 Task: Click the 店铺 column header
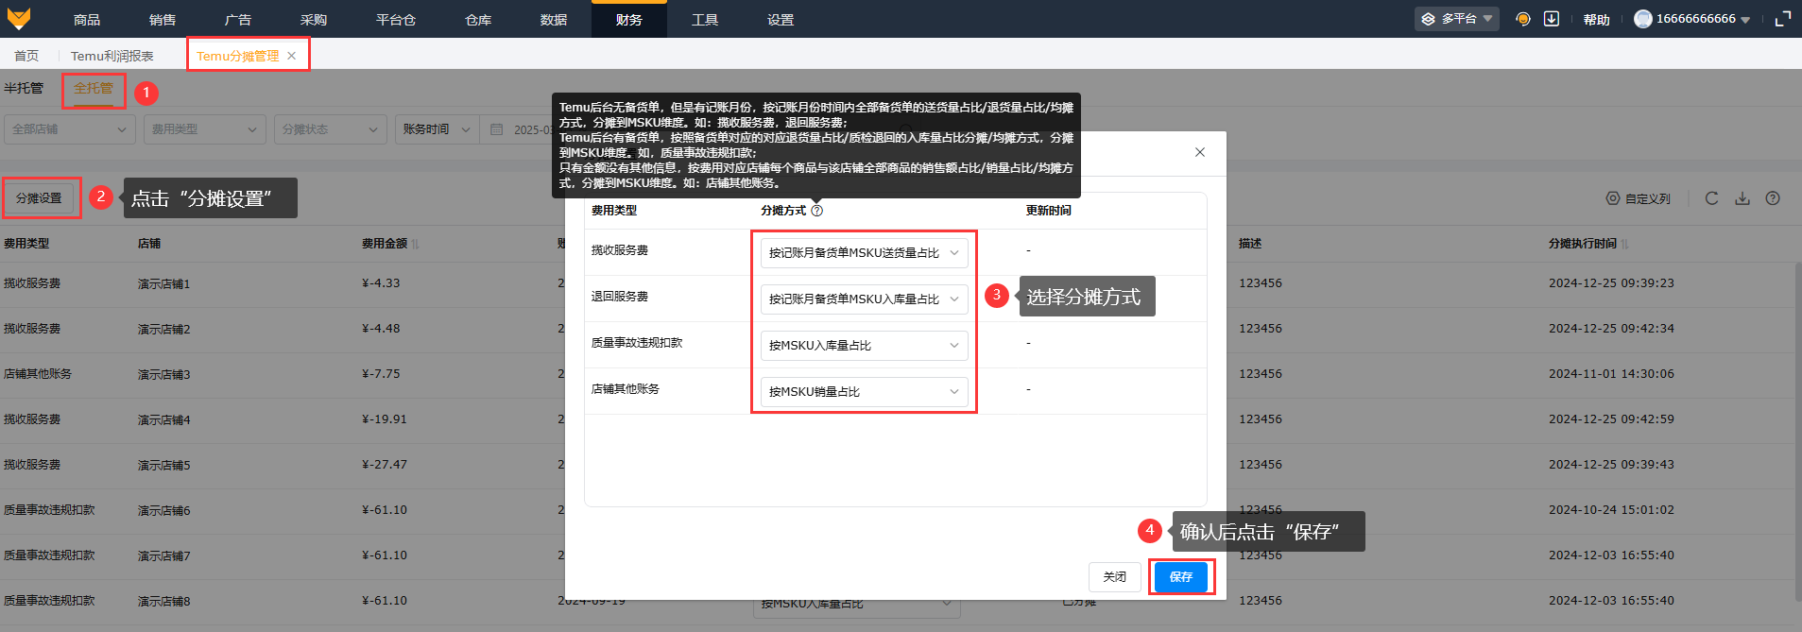(x=149, y=244)
